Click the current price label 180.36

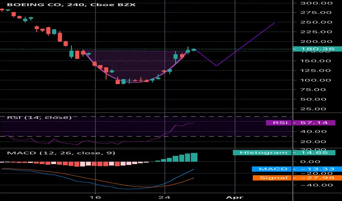pyautogui.click(x=317, y=49)
